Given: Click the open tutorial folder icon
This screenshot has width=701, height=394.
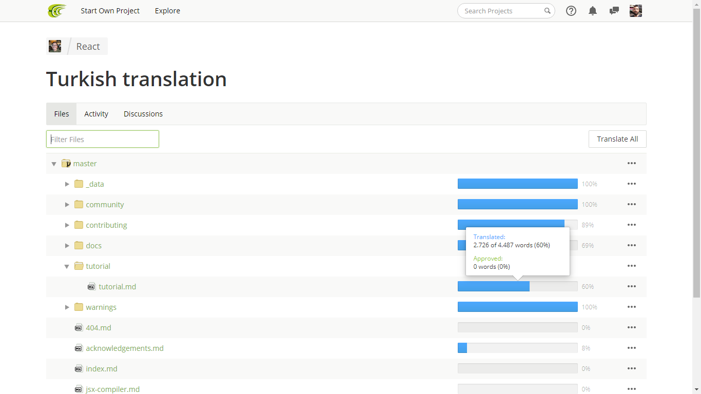Looking at the screenshot, I should coord(79,266).
